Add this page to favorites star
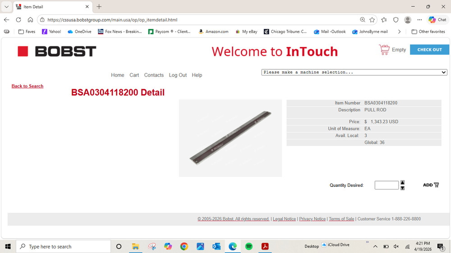The height and width of the screenshot is (253, 451). point(372,20)
